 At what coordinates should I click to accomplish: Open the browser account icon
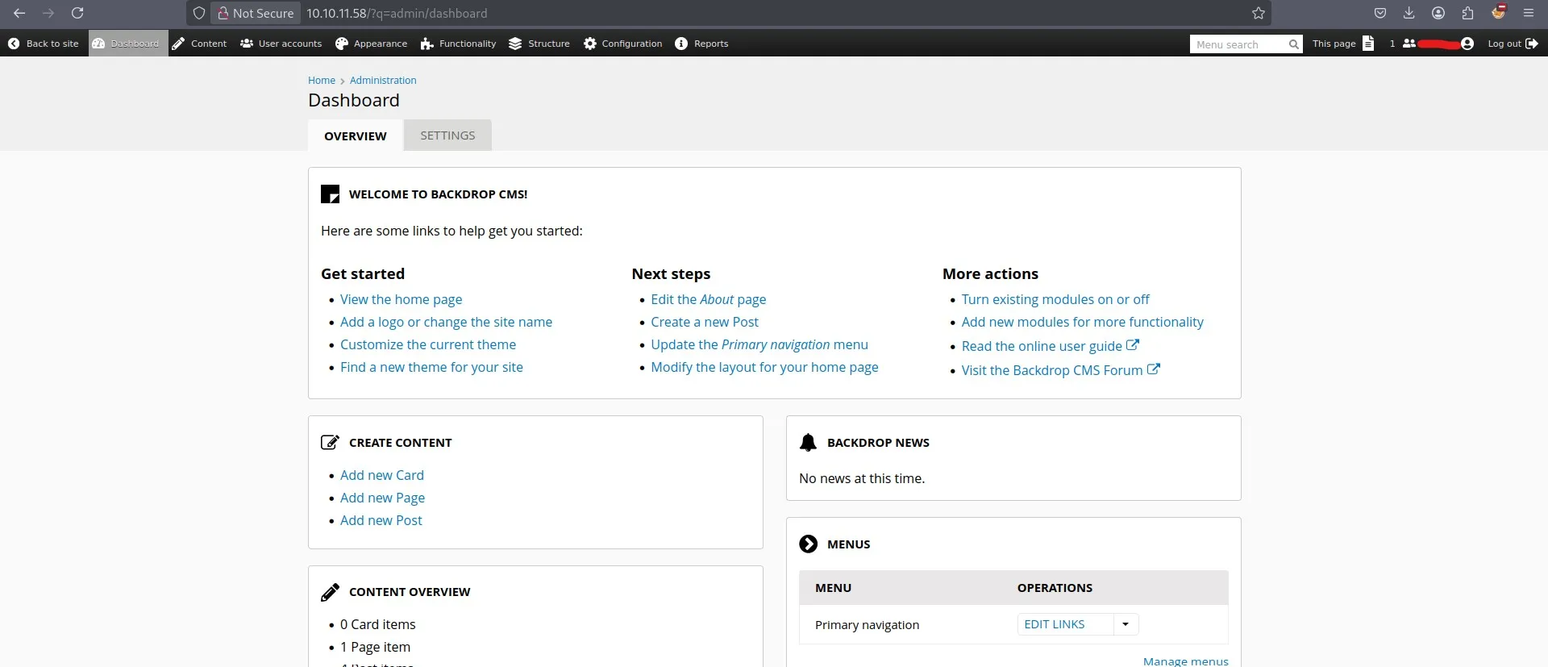click(x=1438, y=13)
